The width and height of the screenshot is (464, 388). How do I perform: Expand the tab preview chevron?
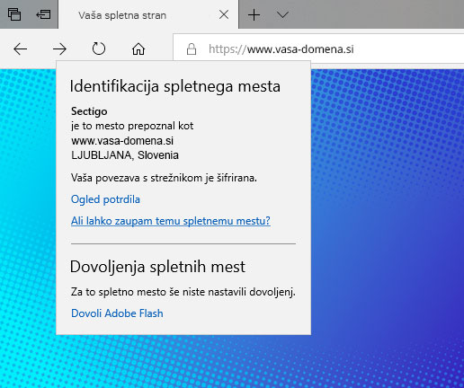[x=282, y=14]
